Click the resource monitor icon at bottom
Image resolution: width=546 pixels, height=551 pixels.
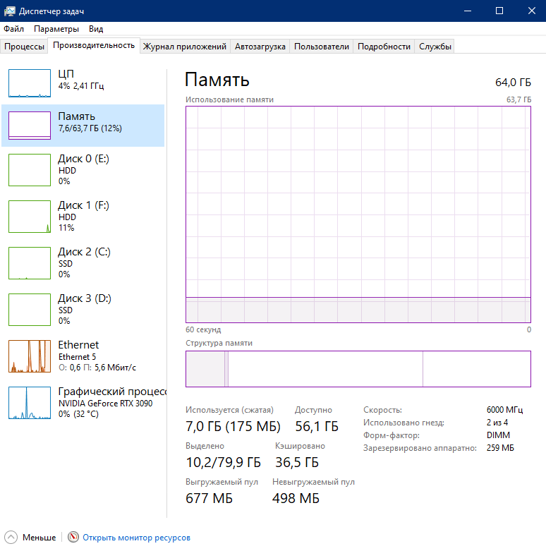tap(73, 538)
